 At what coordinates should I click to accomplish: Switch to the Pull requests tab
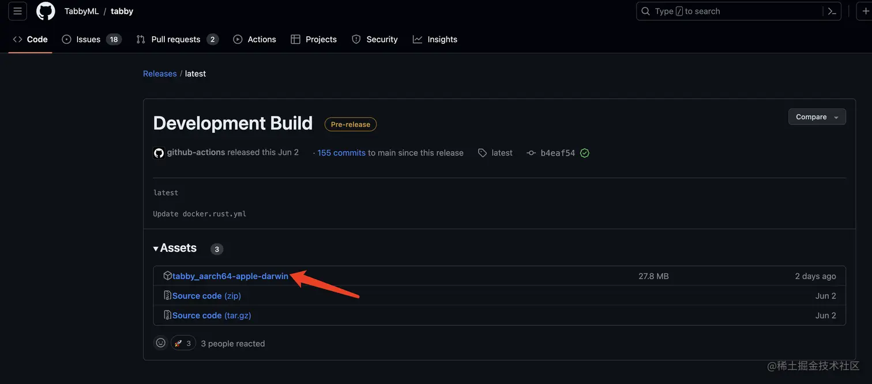[177, 39]
